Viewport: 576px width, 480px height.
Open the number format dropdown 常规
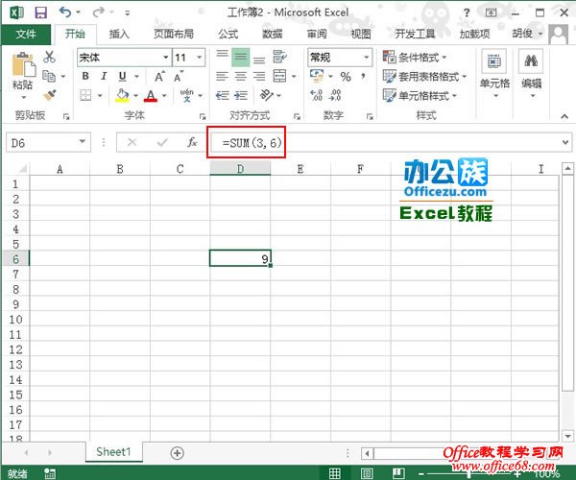point(341,58)
